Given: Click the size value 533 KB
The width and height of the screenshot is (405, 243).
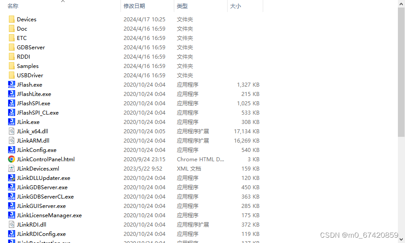Looking at the screenshot, I should click(x=250, y=112).
